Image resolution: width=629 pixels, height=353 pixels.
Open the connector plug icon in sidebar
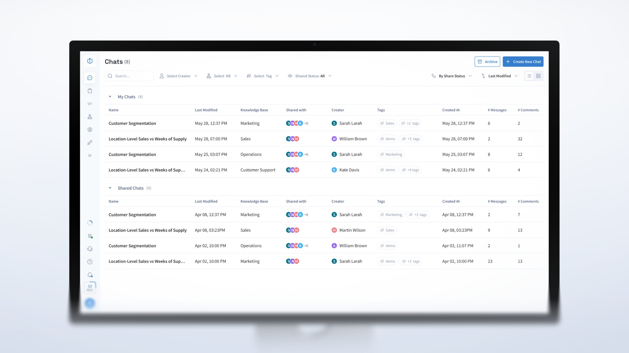pyautogui.click(x=90, y=143)
